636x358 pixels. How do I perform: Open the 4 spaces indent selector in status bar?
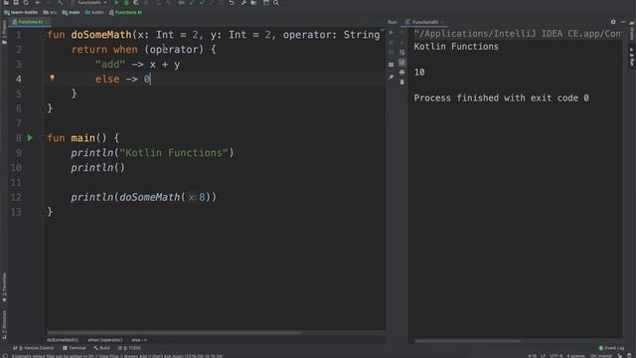(x=575, y=356)
